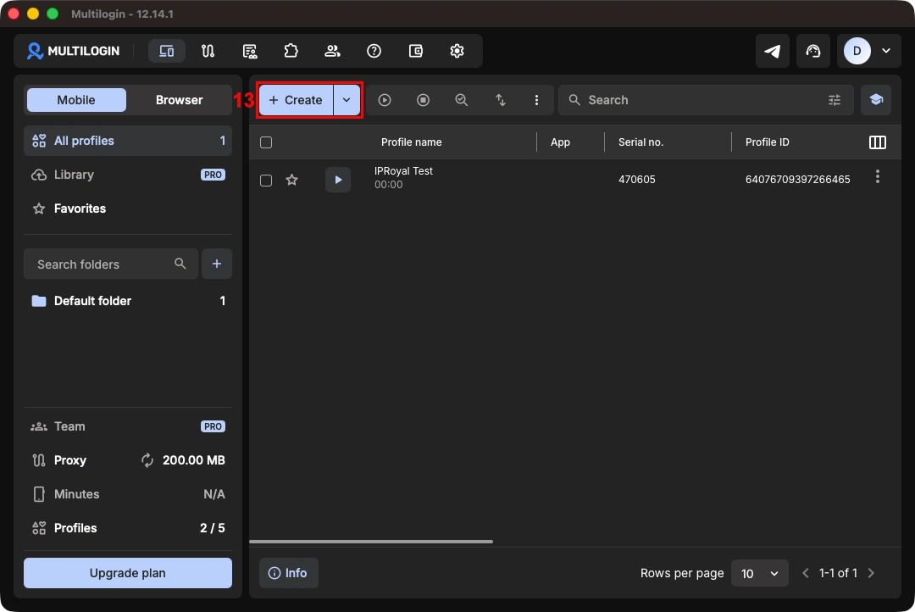Open Favorites in the sidebar
The width and height of the screenshot is (915, 612).
pyautogui.click(x=128, y=209)
